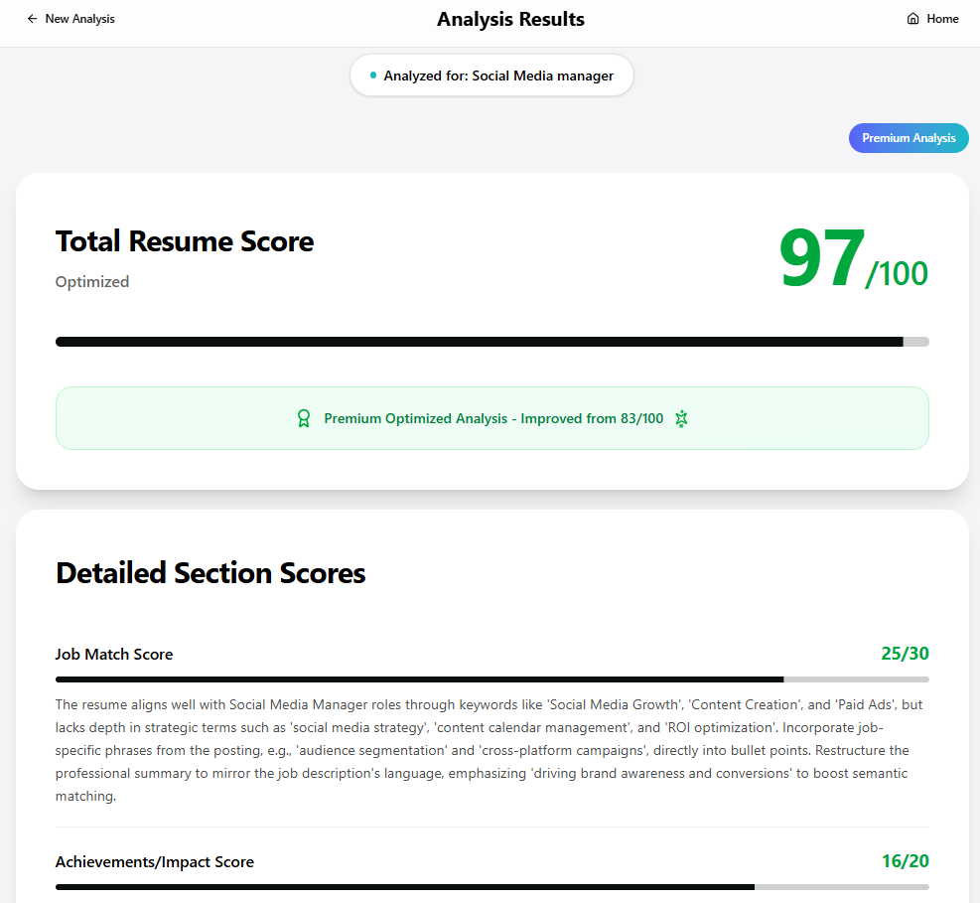Click the 'New Analysis' link
This screenshot has width=980, height=903.
click(x=79, y=18)
